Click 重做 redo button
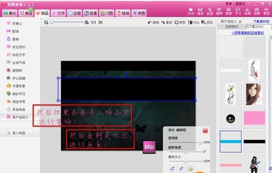Viewport: 272px width, 173px height. point(166,23)
